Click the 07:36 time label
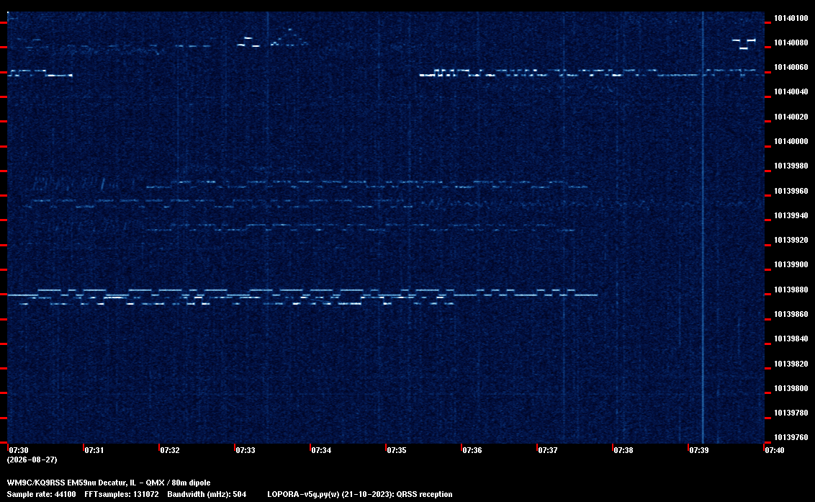Image resolution: width=815 pixels, height=502 pixels. coord(472,450)
